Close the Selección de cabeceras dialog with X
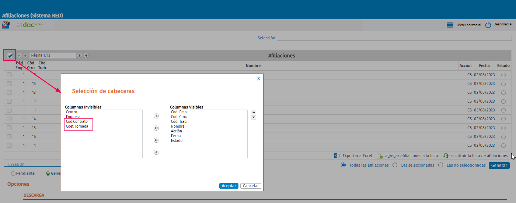The image size is (516, 203). click(258, 78)
